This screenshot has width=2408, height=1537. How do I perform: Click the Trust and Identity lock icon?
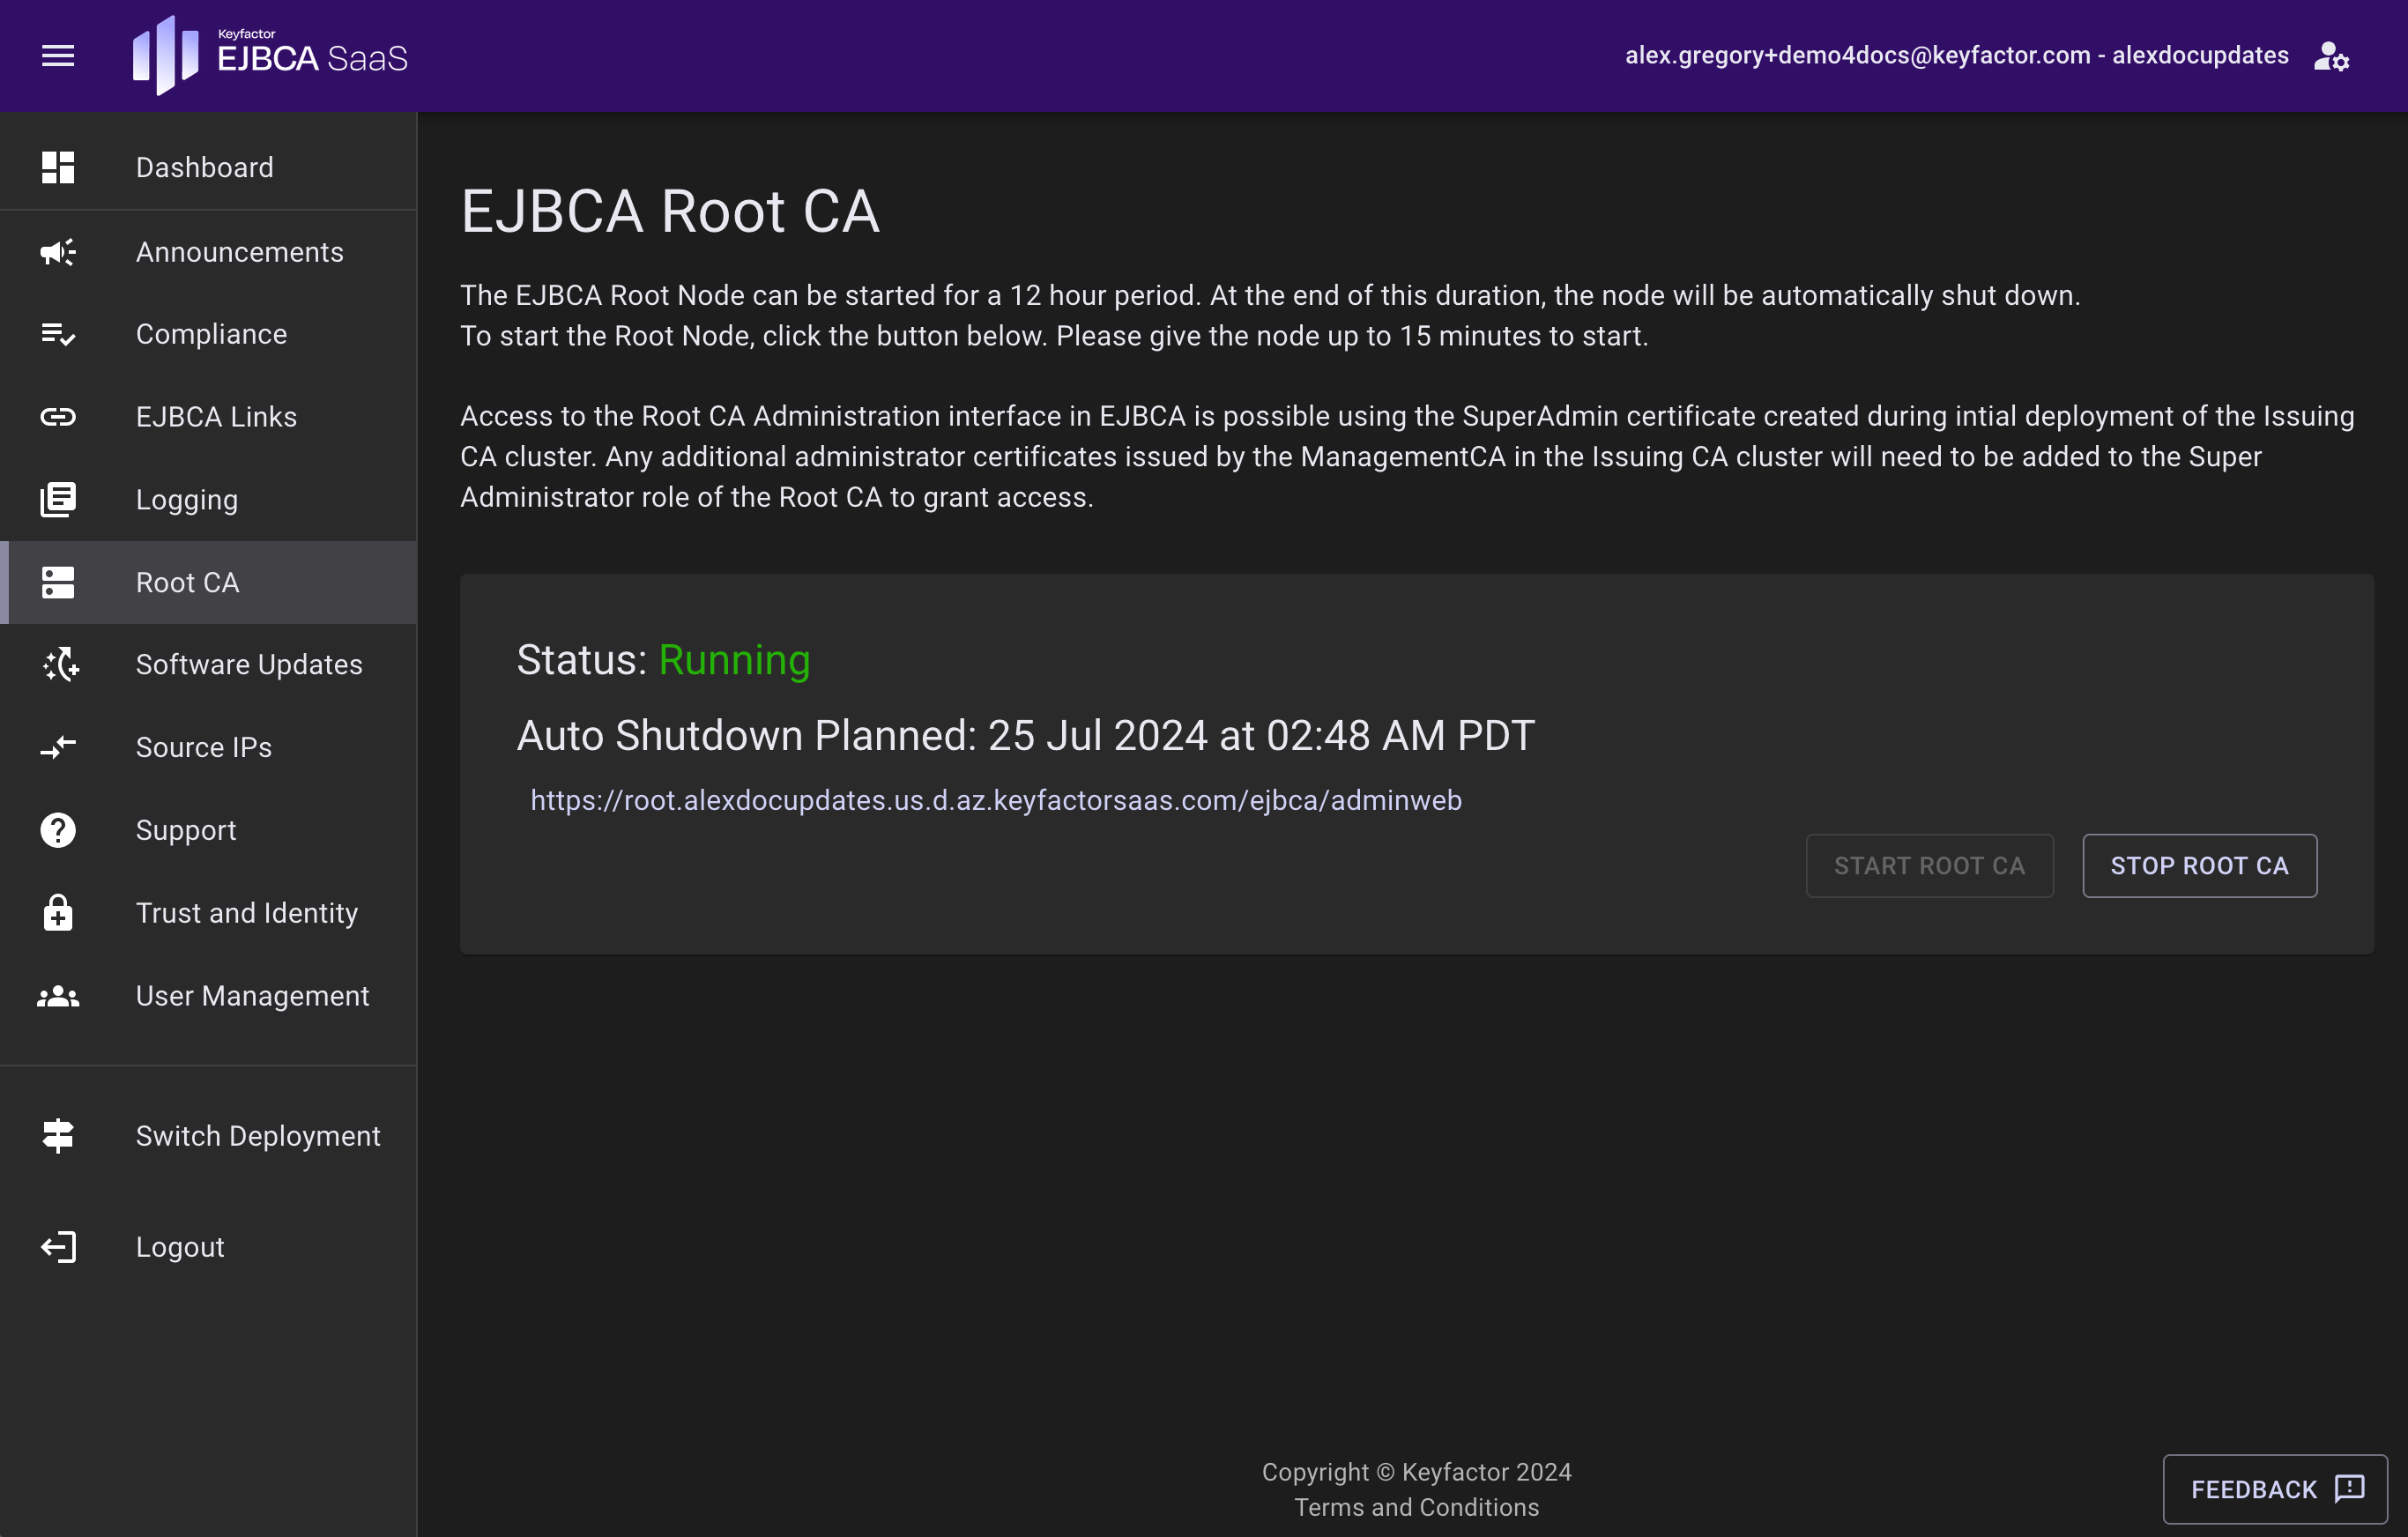click(x=58, y=913)
